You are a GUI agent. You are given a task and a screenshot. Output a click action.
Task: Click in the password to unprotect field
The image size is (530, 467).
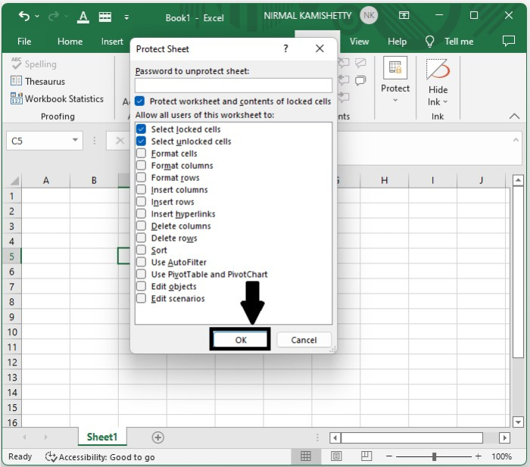[233, 85]
